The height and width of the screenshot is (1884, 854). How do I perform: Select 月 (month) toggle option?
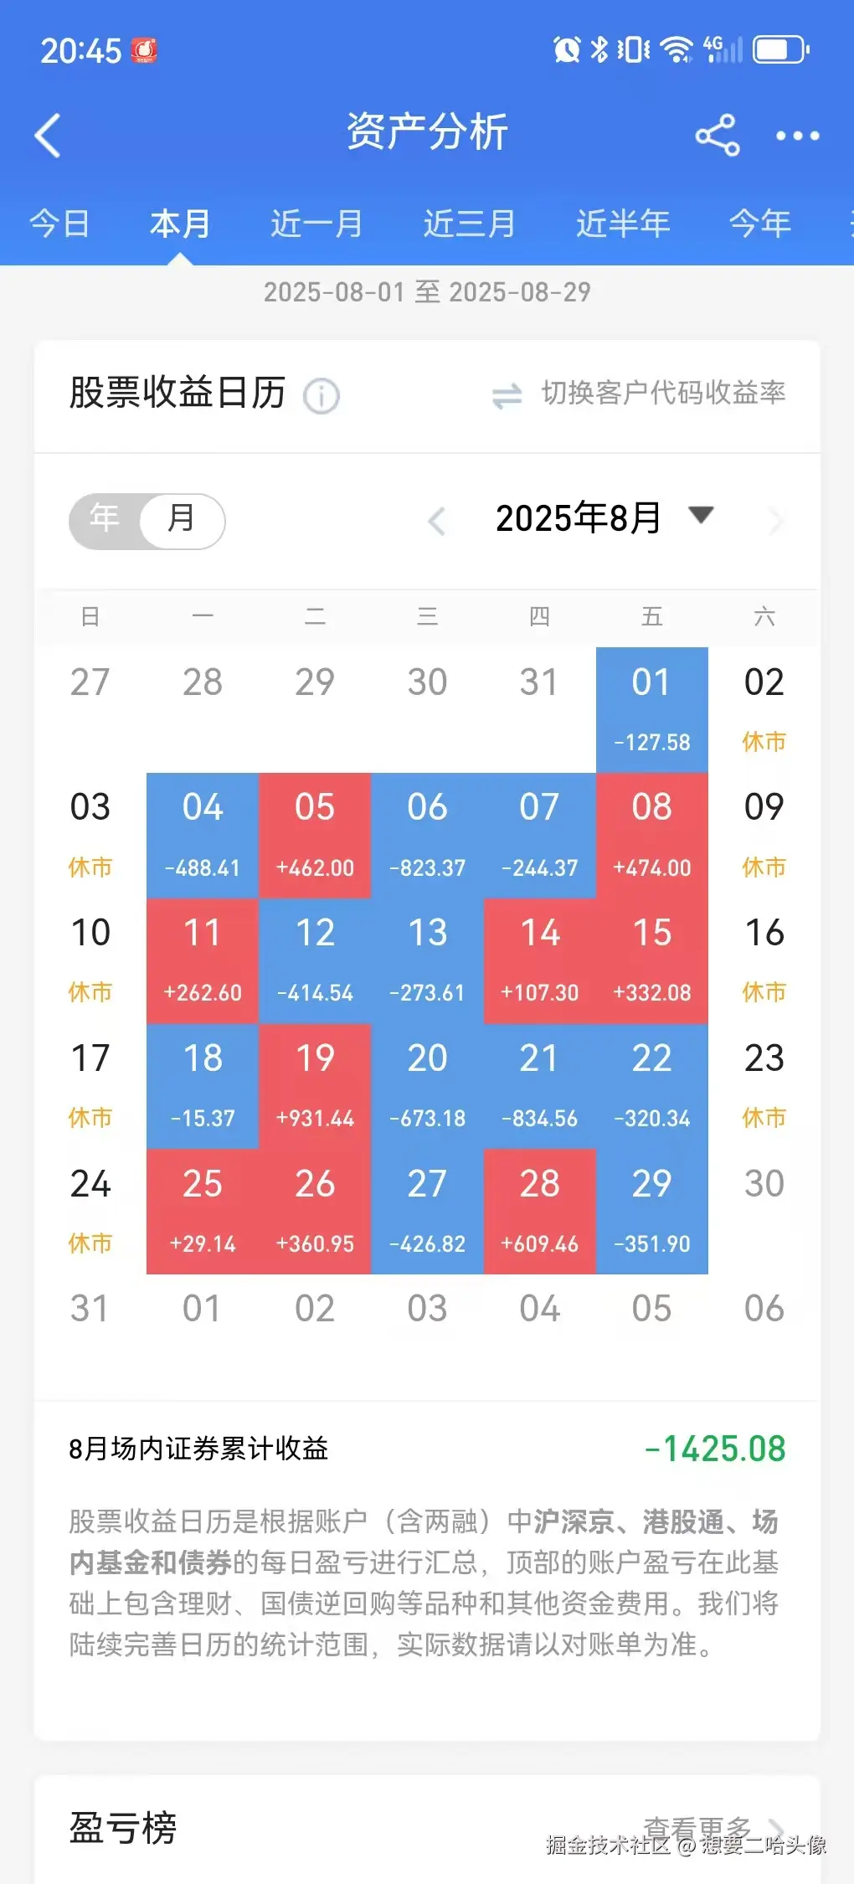pos(182,519)
